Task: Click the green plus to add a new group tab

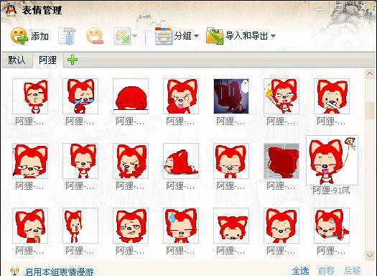Action: pyautogui.click(x=73, y=60)
